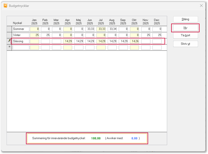Click the Jul 2025 column header

click(101, 22)
